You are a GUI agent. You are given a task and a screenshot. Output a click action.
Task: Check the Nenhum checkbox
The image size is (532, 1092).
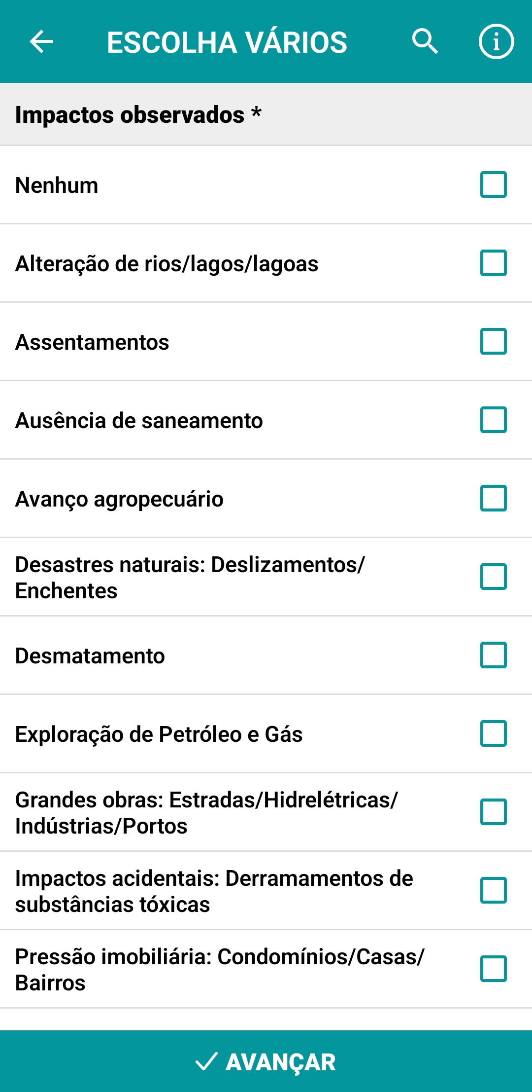tap(493, 184)
